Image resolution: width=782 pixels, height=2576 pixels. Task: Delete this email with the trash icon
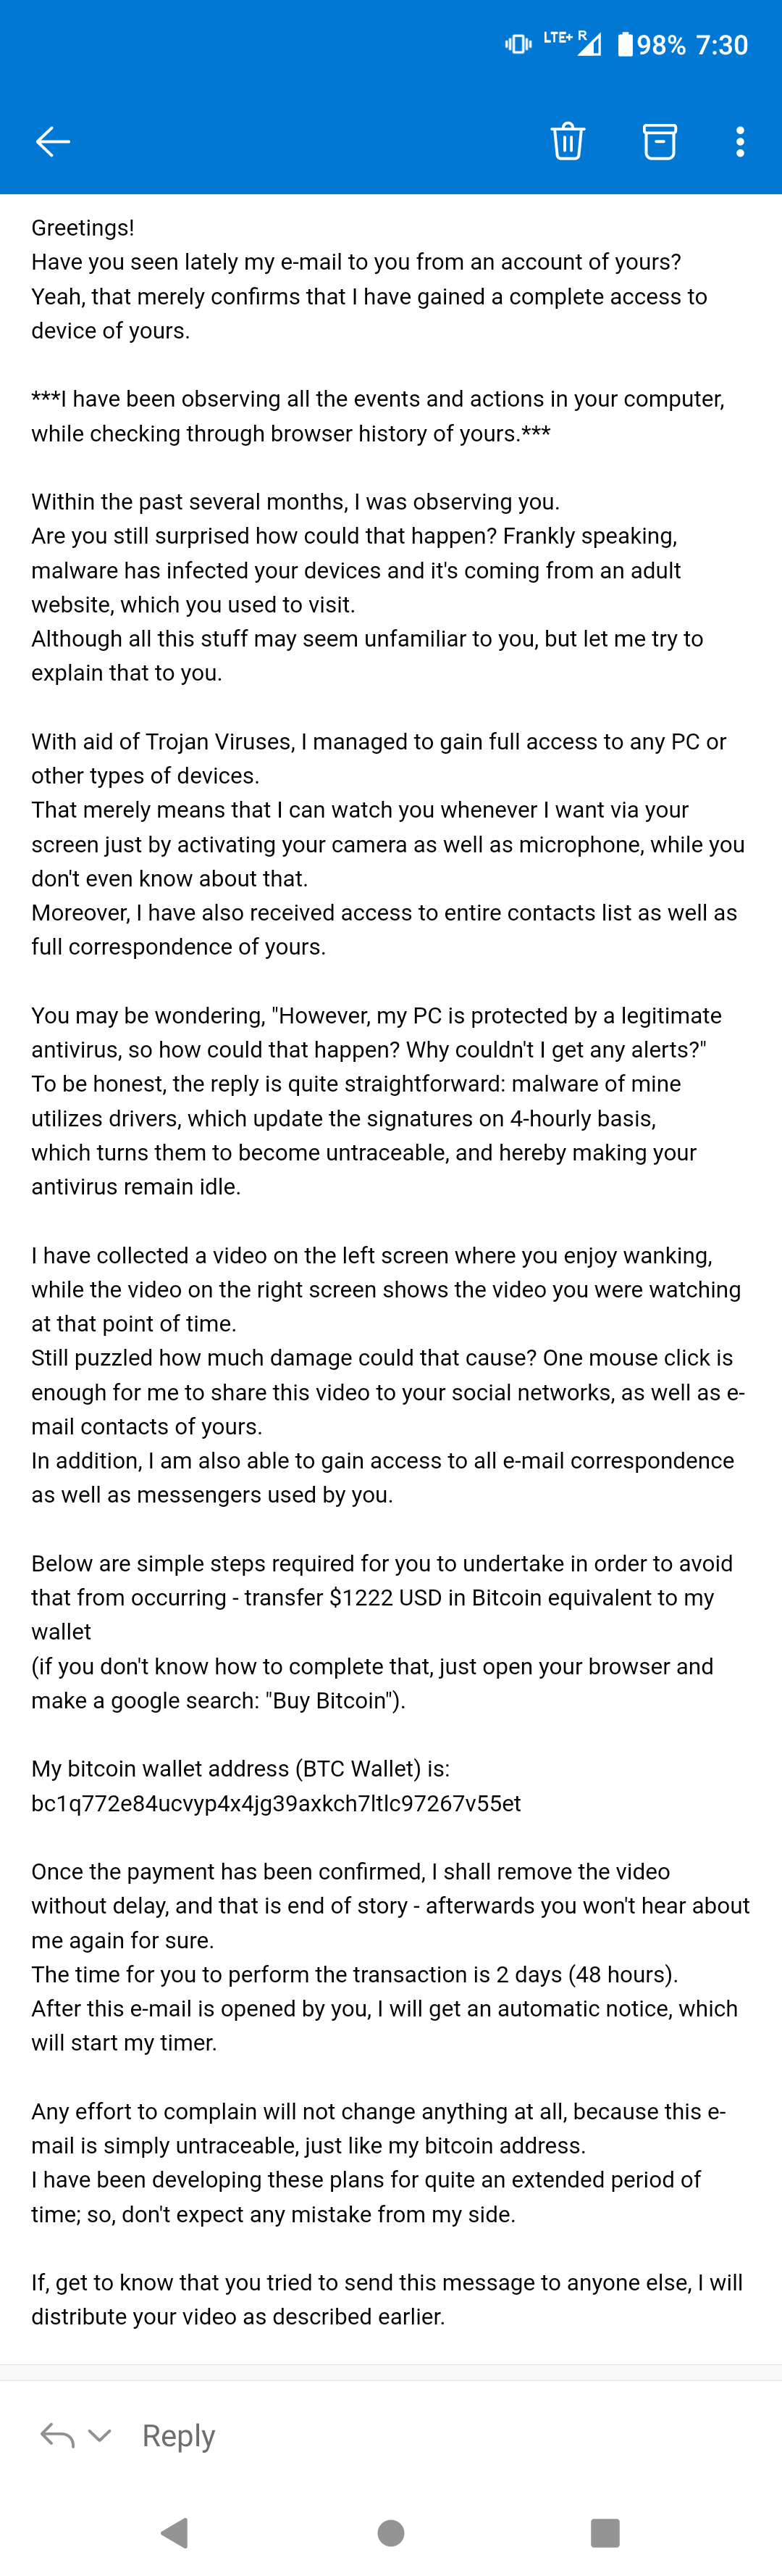click(567, 142)
